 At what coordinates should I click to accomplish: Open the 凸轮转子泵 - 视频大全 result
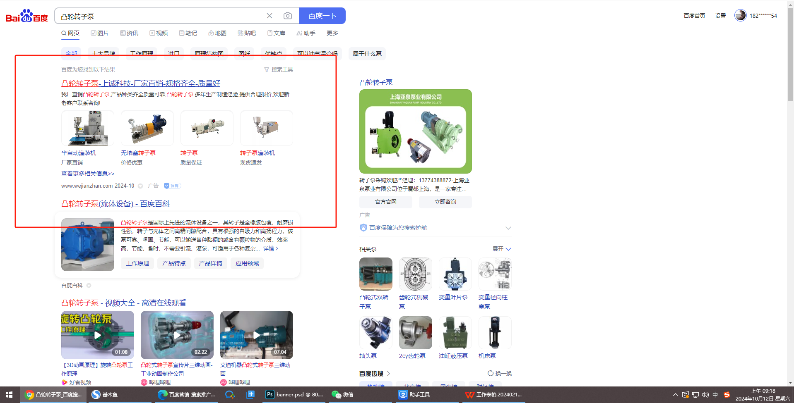tap(124, 303)
